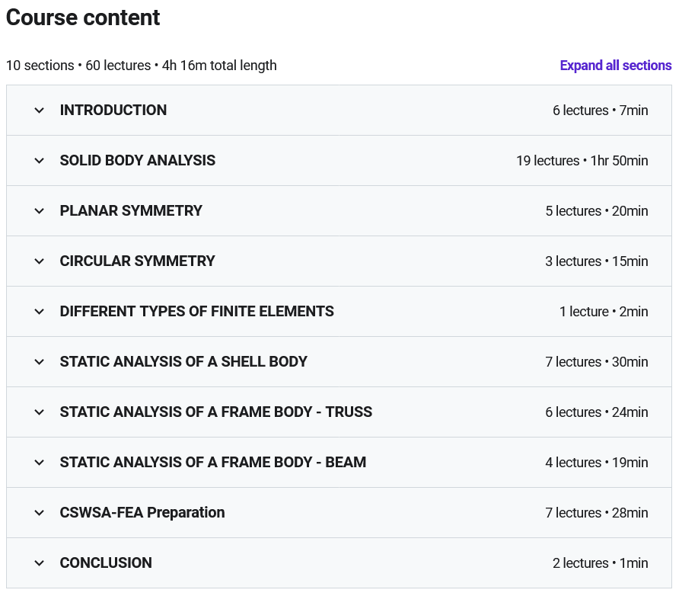Click the CONCLUSION section title
Viewport: 679px width, 593px height.
pos(106,563)
